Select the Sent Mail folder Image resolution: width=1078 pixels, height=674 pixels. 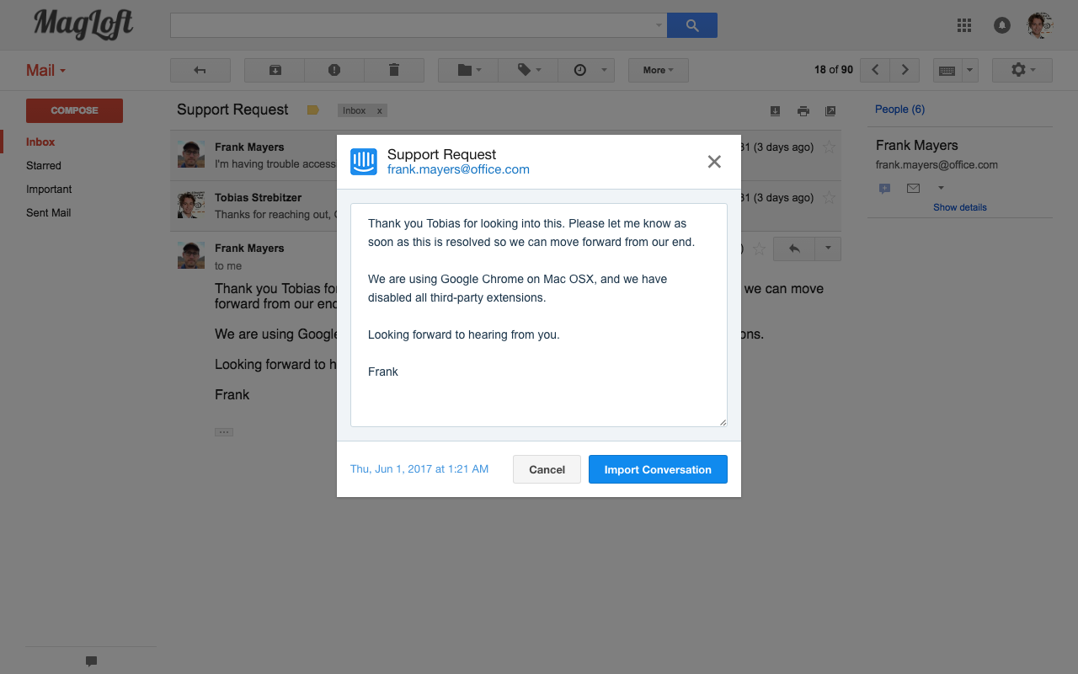tap(49, 213)
